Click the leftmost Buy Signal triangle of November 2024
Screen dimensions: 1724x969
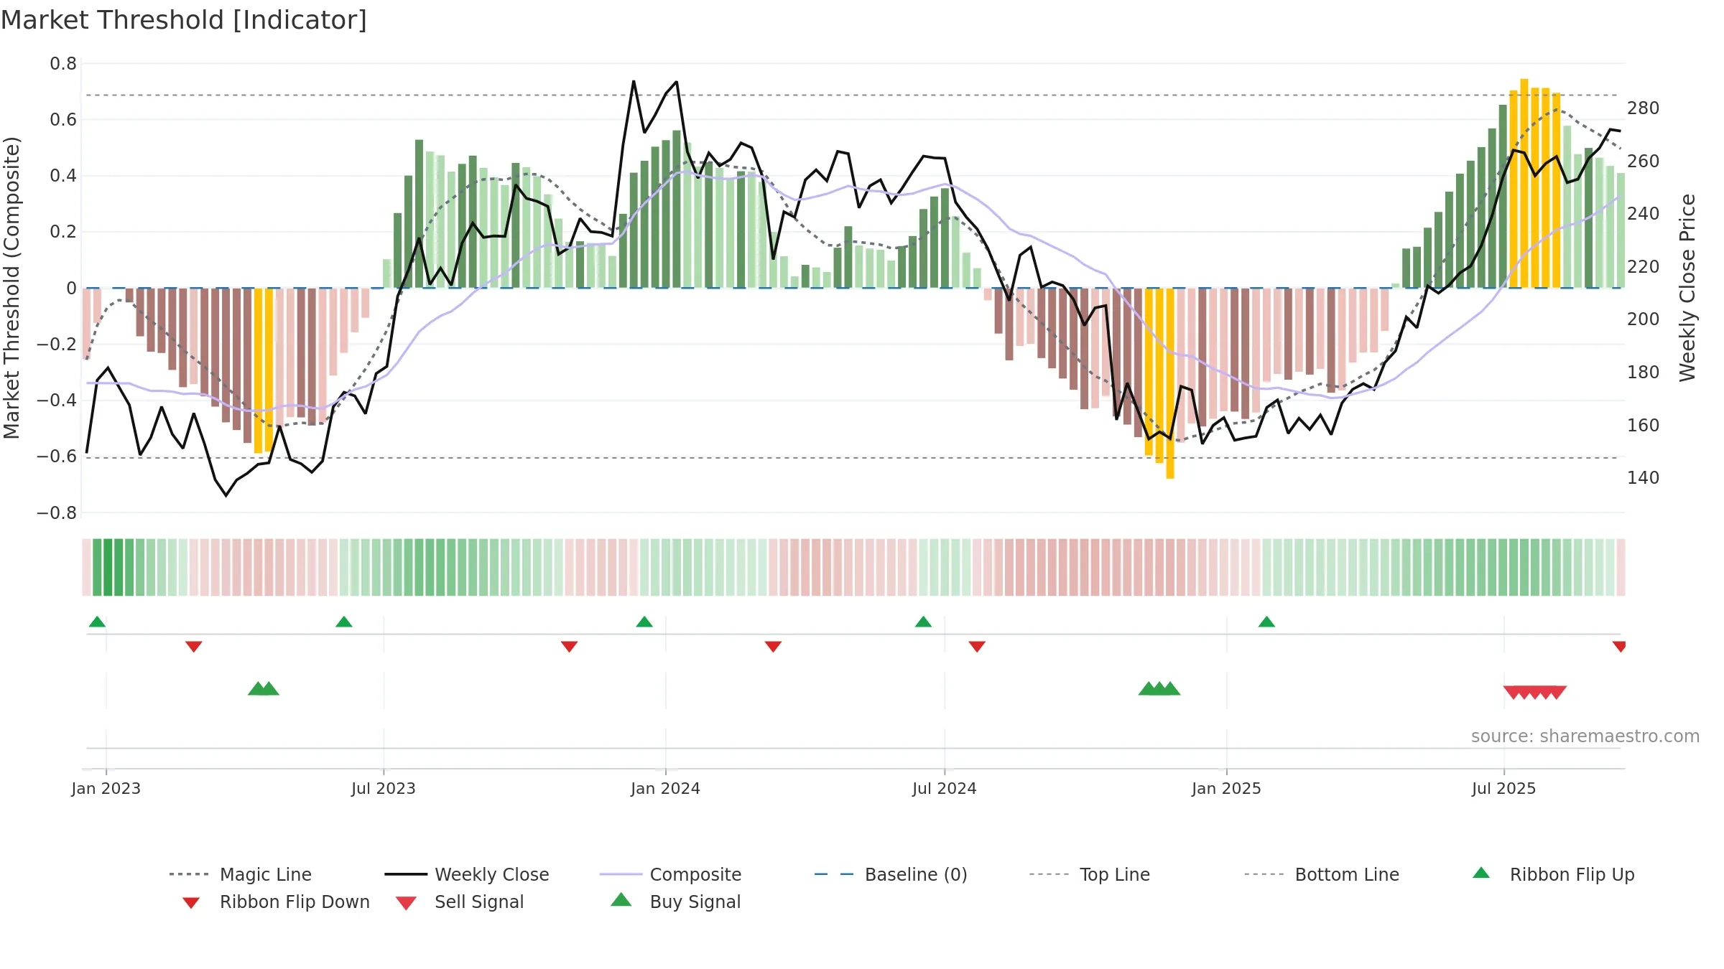(x=1148, y=688)
